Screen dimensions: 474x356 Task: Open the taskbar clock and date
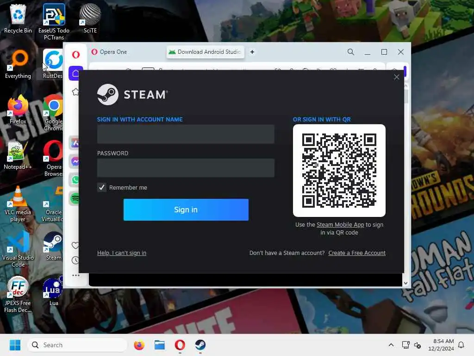pyautogui.click(x=441, y=345)
